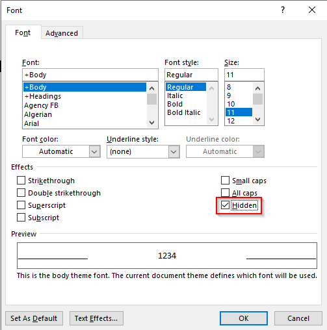
Task: Uncheck the Hidden checkbox
Action: tap(225, 205)
